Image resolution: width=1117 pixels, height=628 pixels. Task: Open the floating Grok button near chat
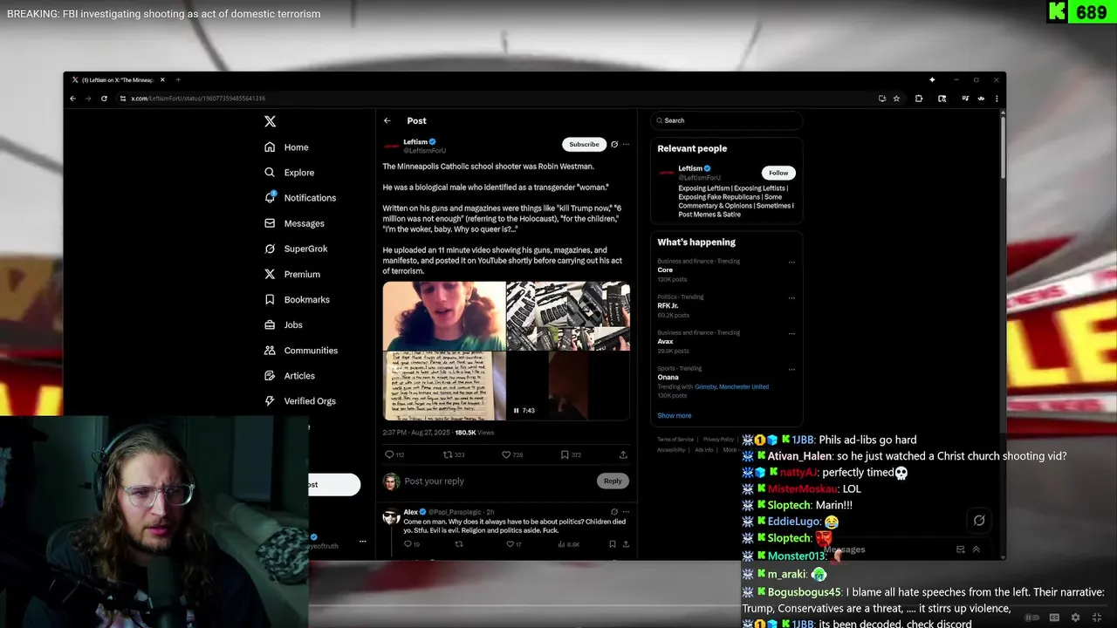coord(979,521)
